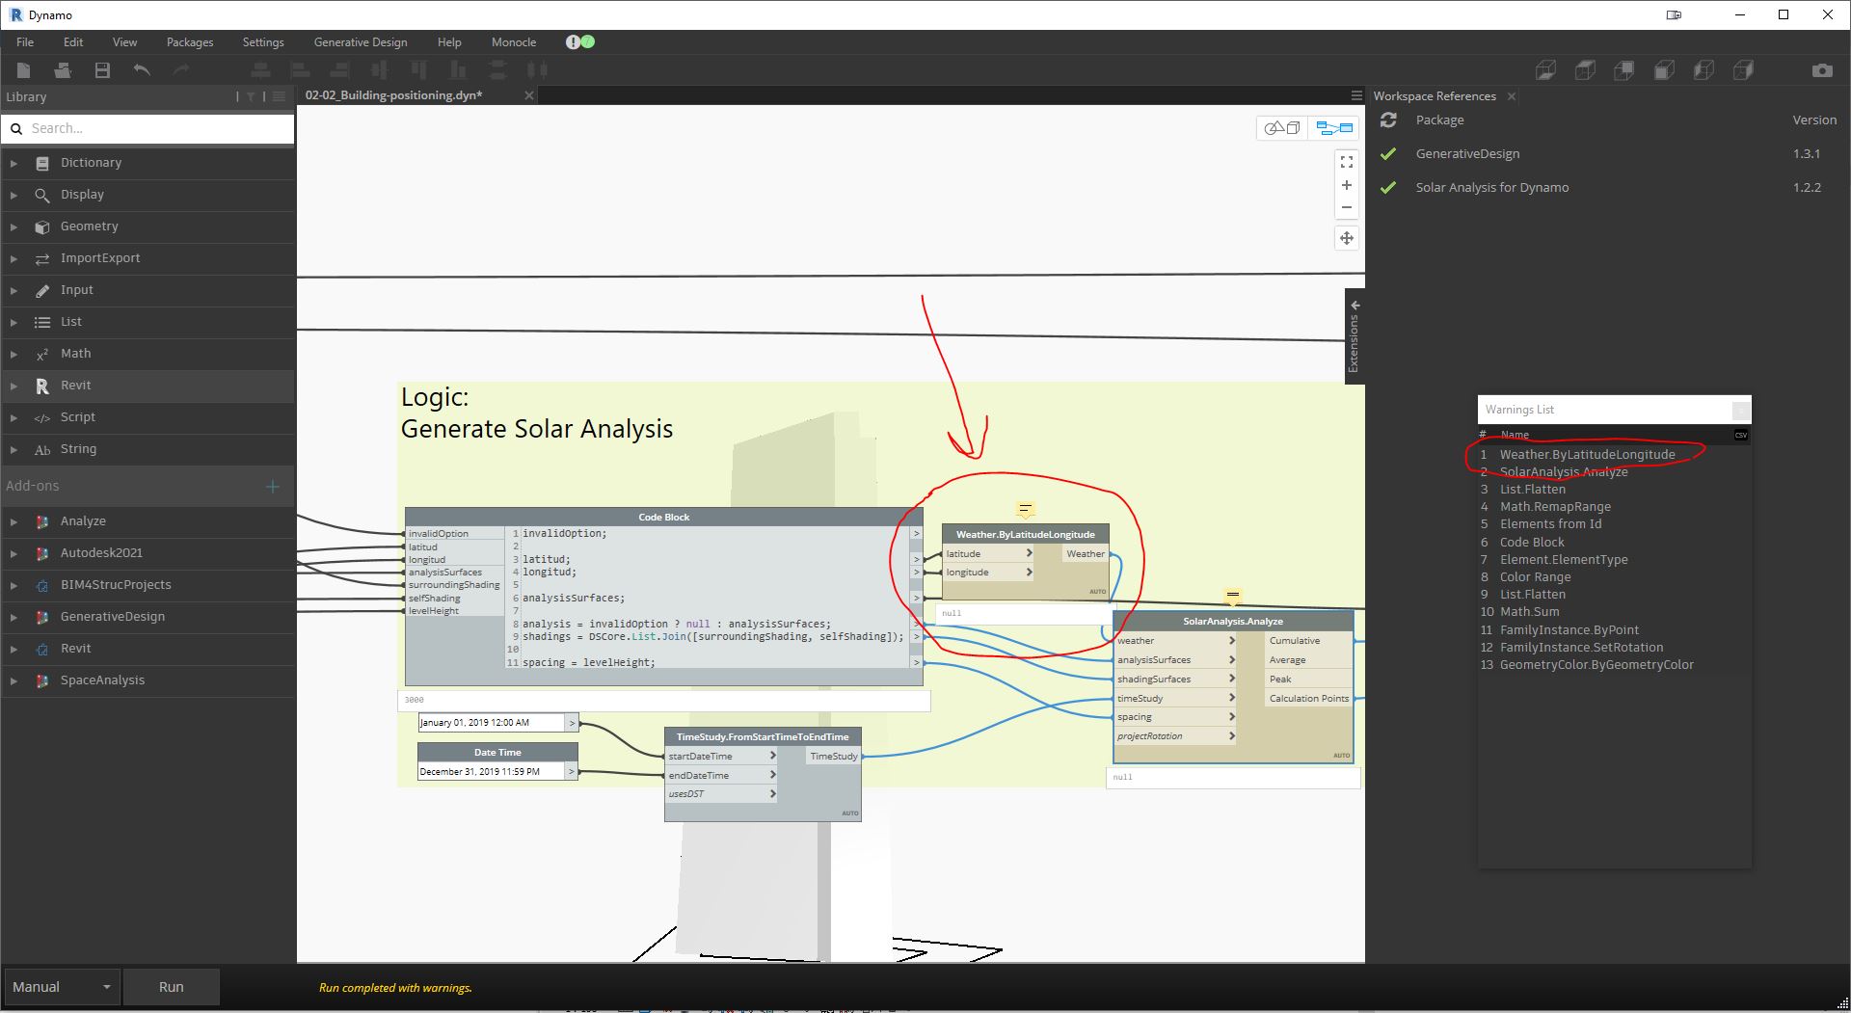Open the Packages menu
Viewport: 1851px width, 1013px height.
point(190,42)
